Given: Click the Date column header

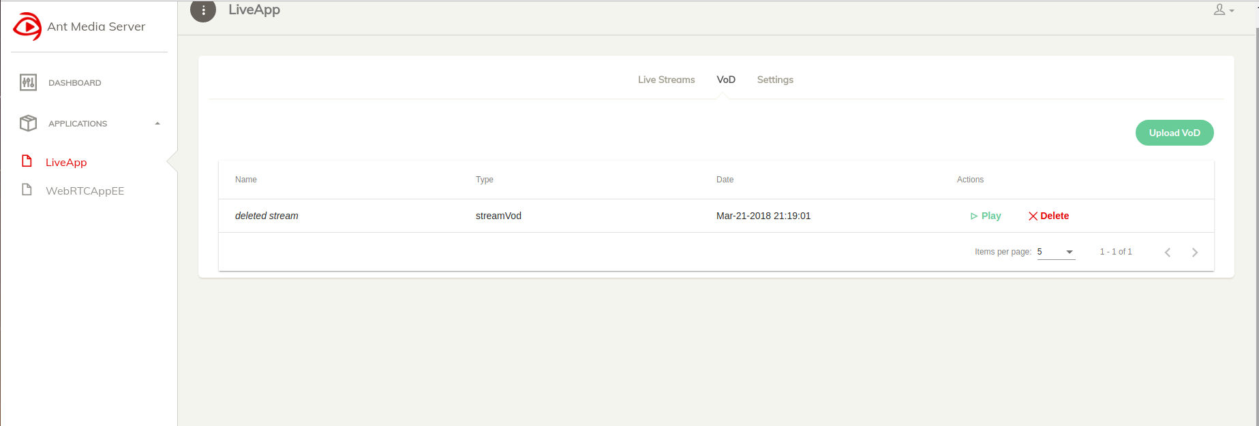Looking at the screenshot, I should tap(725, 180).
